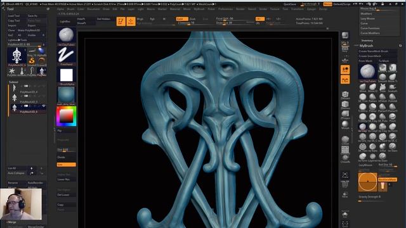The width and height of the screenshot is (406, 228).
Task: Open the Document menu
Action: [x=93, y=9]
